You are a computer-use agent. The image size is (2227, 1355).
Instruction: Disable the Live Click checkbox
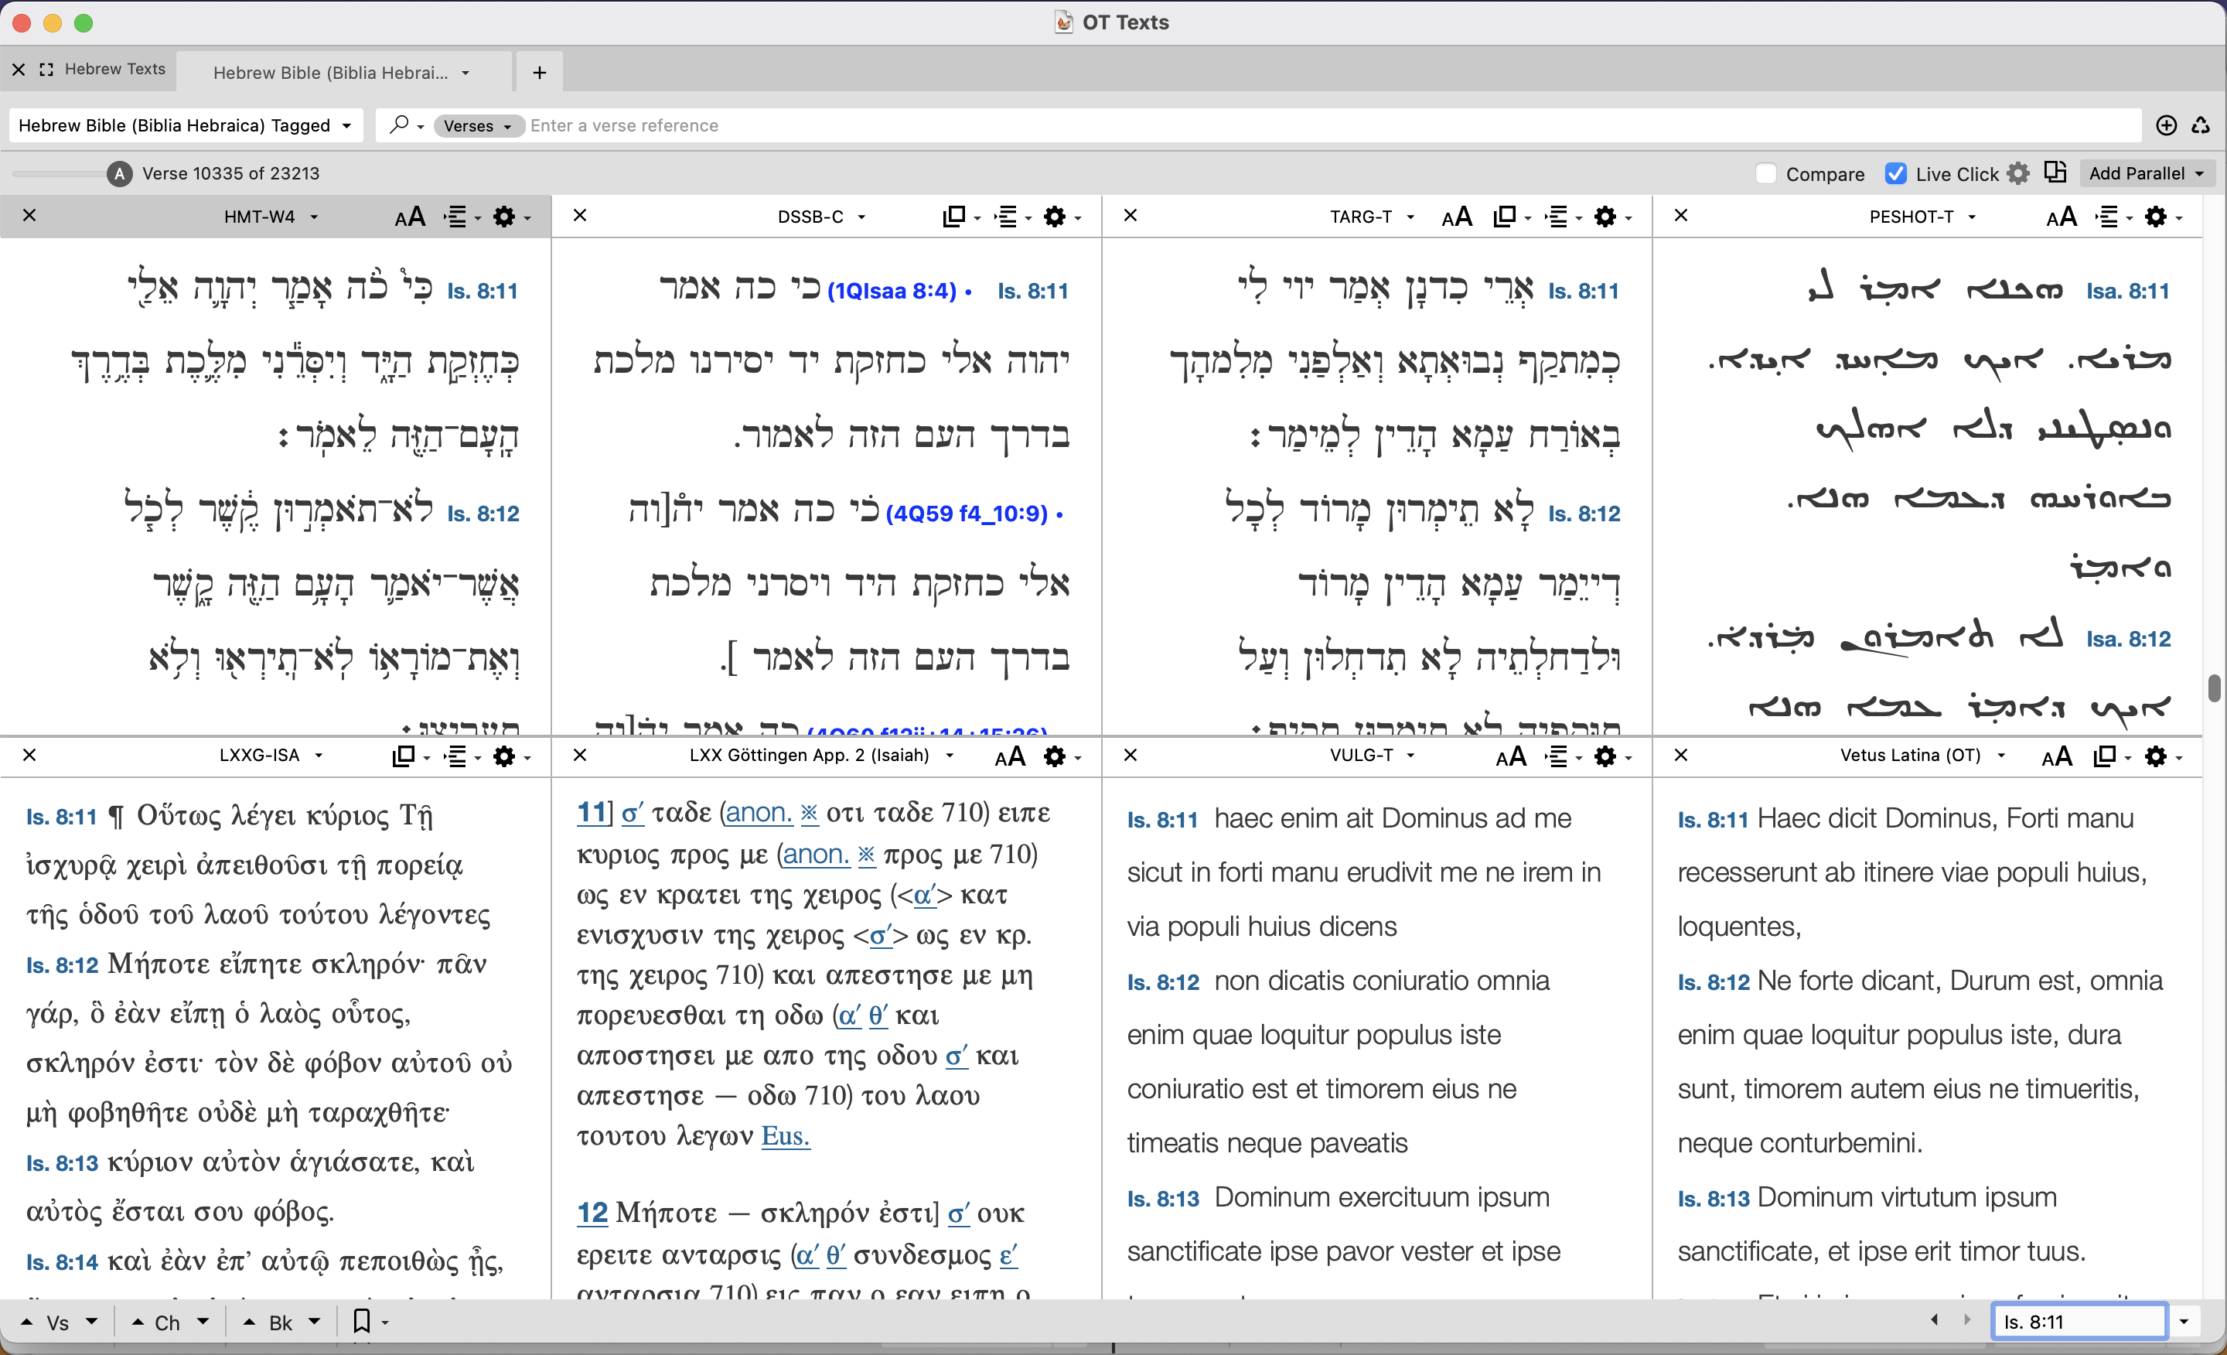1894,173
